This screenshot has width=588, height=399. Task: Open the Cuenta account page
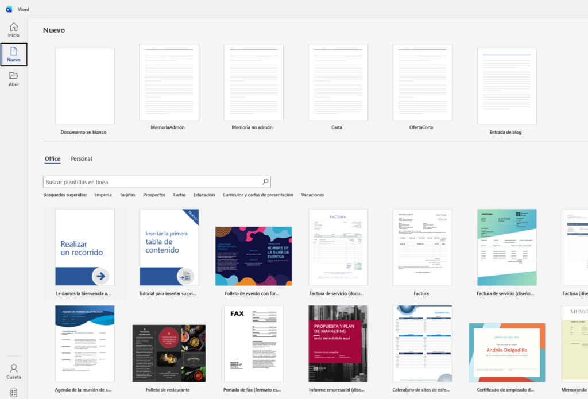coord(14,371)
